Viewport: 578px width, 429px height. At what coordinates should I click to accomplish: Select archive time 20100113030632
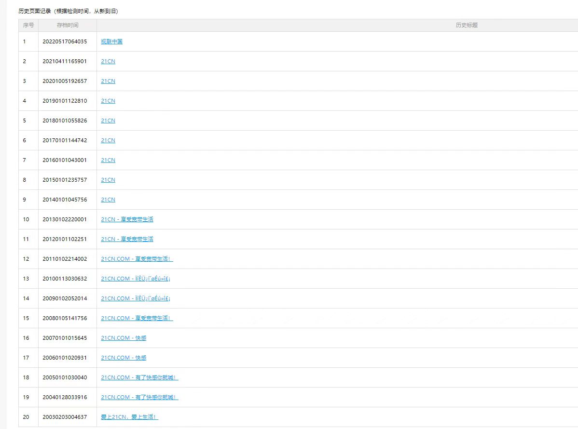(65, 279)
